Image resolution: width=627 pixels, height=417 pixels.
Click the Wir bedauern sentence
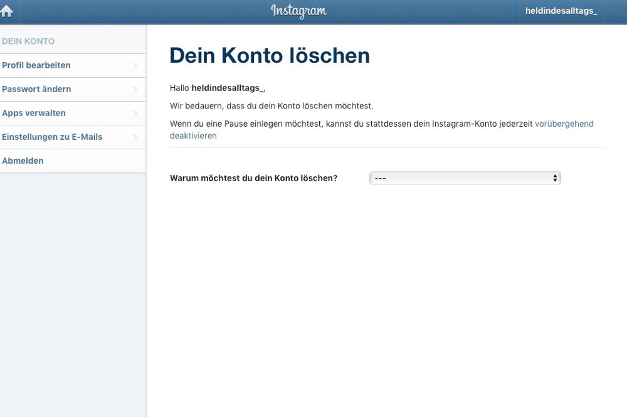pyautogui.click(x=271, y=106)
